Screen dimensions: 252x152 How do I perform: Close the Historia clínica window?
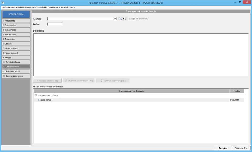coord(247,2)
